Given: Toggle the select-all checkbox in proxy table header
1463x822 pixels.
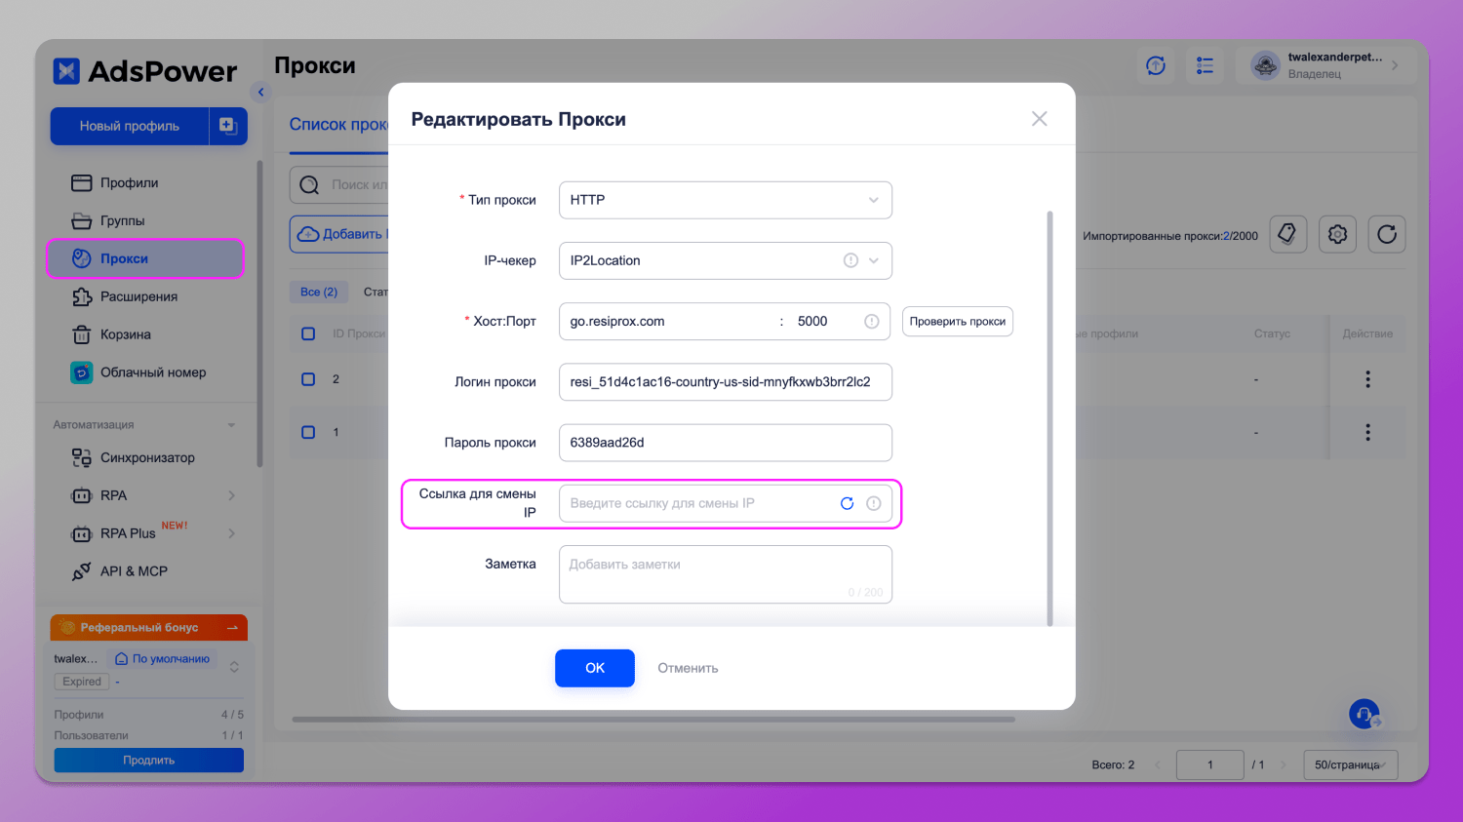Looking at the screenshot, I should (308, 333).
